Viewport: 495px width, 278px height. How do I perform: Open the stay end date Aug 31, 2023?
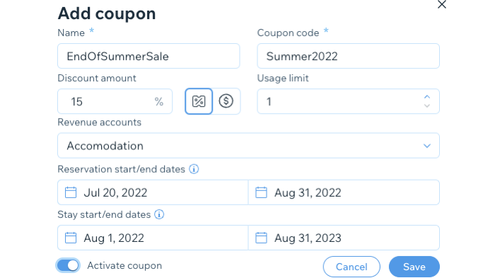click(344, 238)
